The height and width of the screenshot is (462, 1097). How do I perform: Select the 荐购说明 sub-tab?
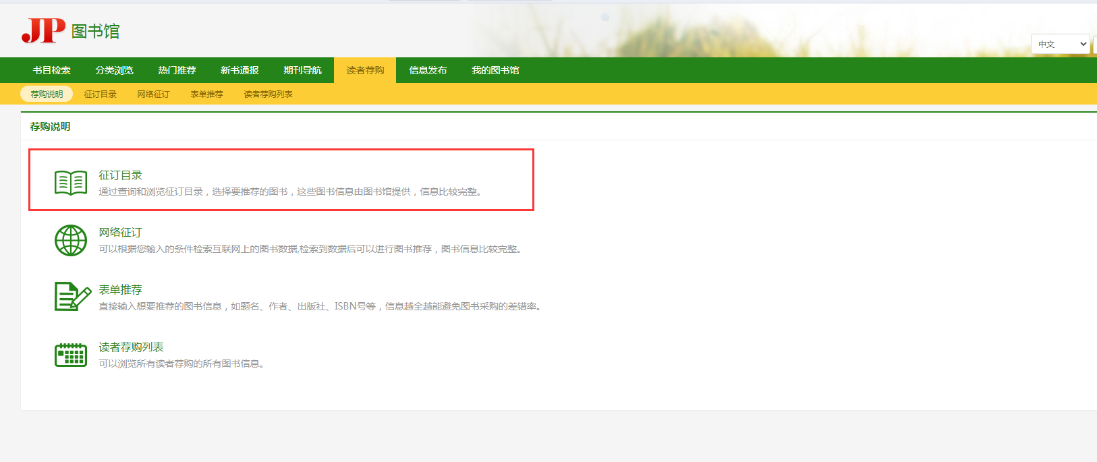pos(47,94)
